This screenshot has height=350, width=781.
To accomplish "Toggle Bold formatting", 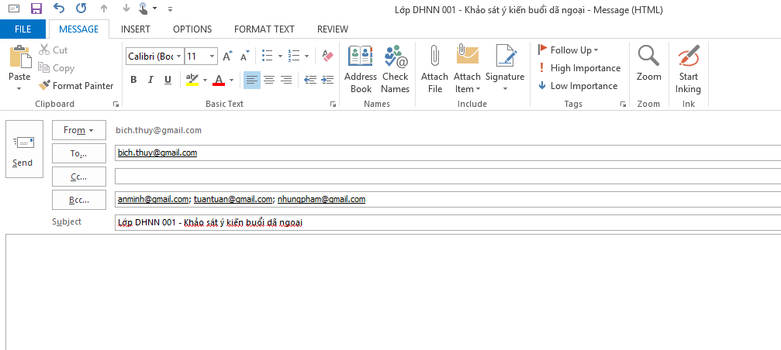I will (x=133, y=80).
